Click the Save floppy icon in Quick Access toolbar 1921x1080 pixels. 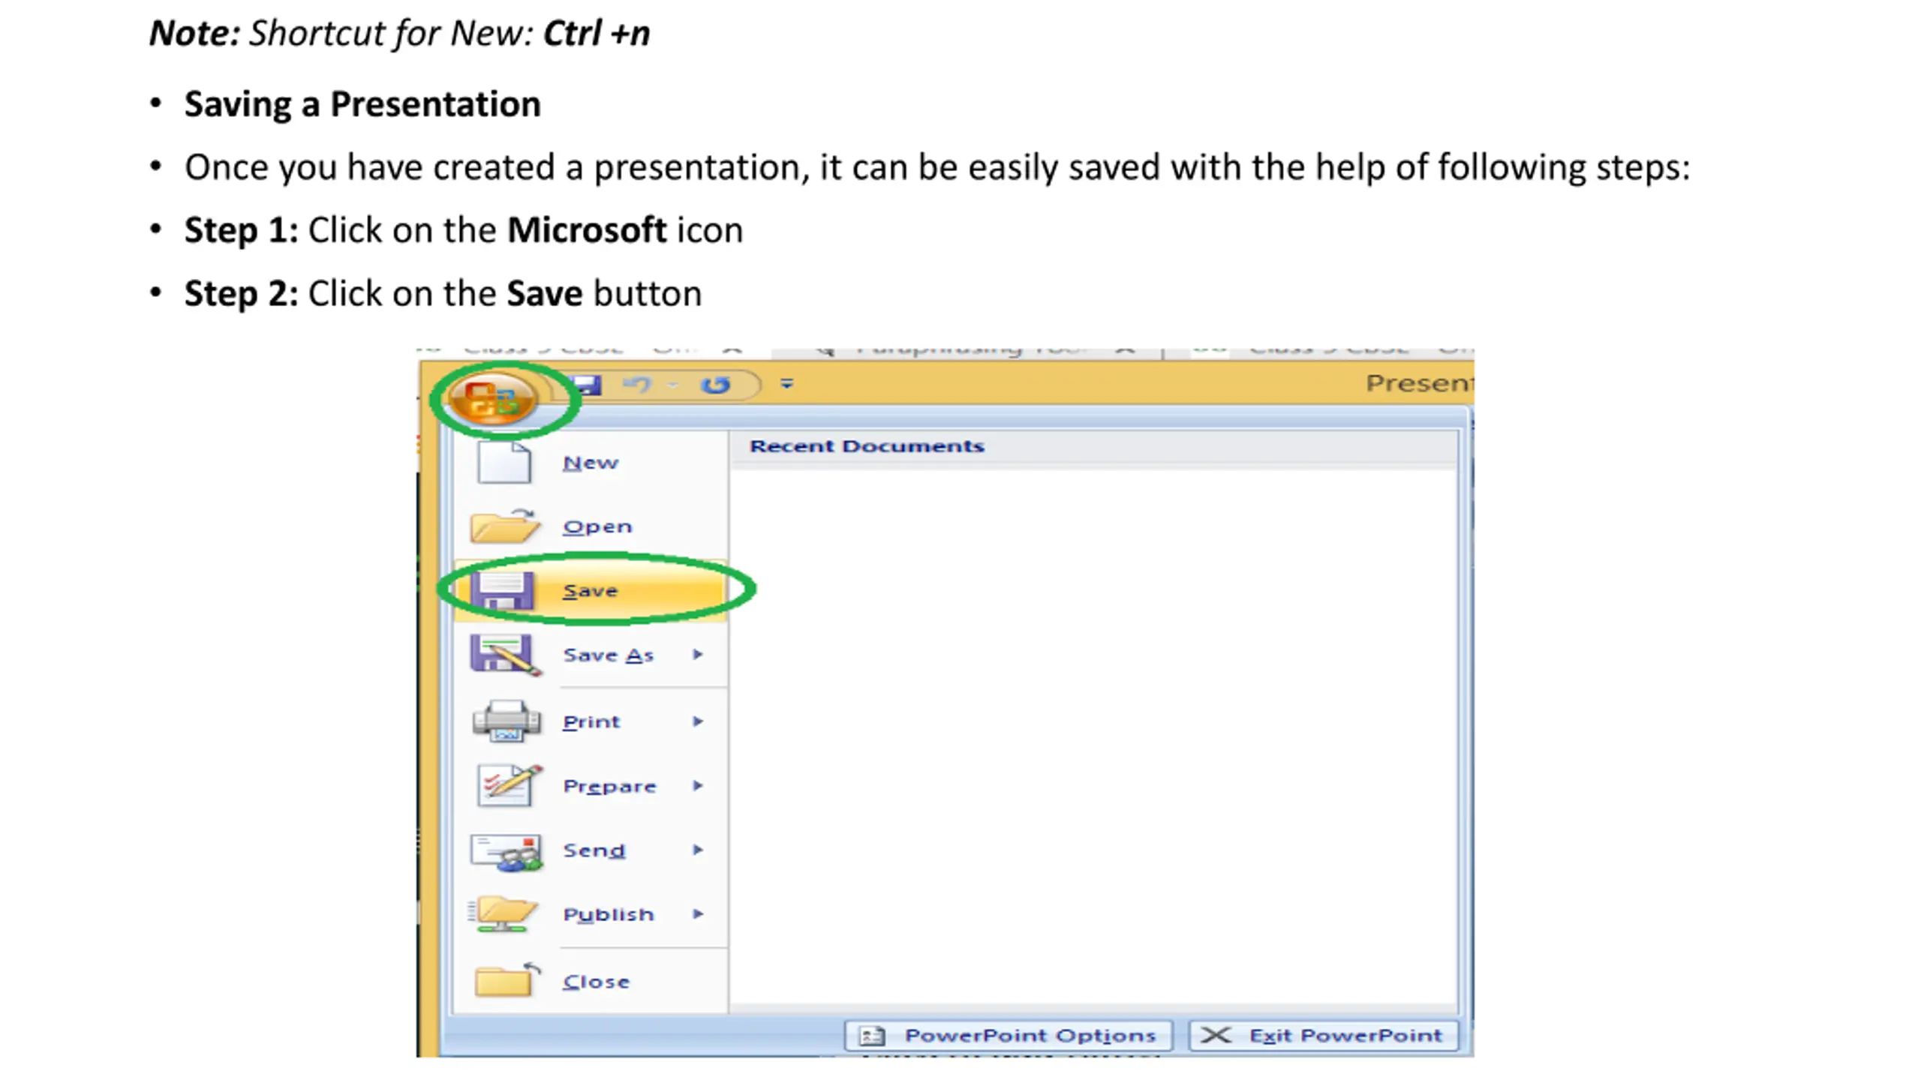pyautogui.click(x=585, y=385)
